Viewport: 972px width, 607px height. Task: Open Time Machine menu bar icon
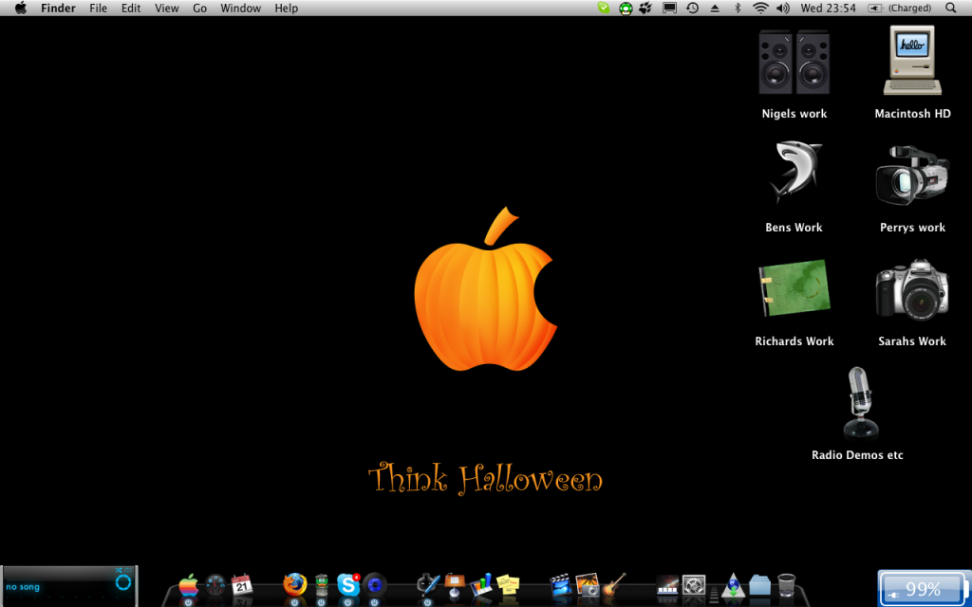pyautogui.click(x=692, y=8)
